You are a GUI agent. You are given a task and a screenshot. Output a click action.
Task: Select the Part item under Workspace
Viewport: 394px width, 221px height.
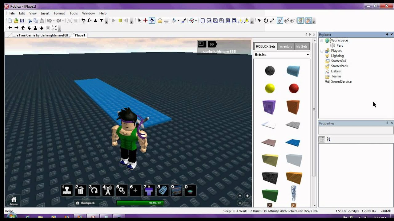(340, 46)
